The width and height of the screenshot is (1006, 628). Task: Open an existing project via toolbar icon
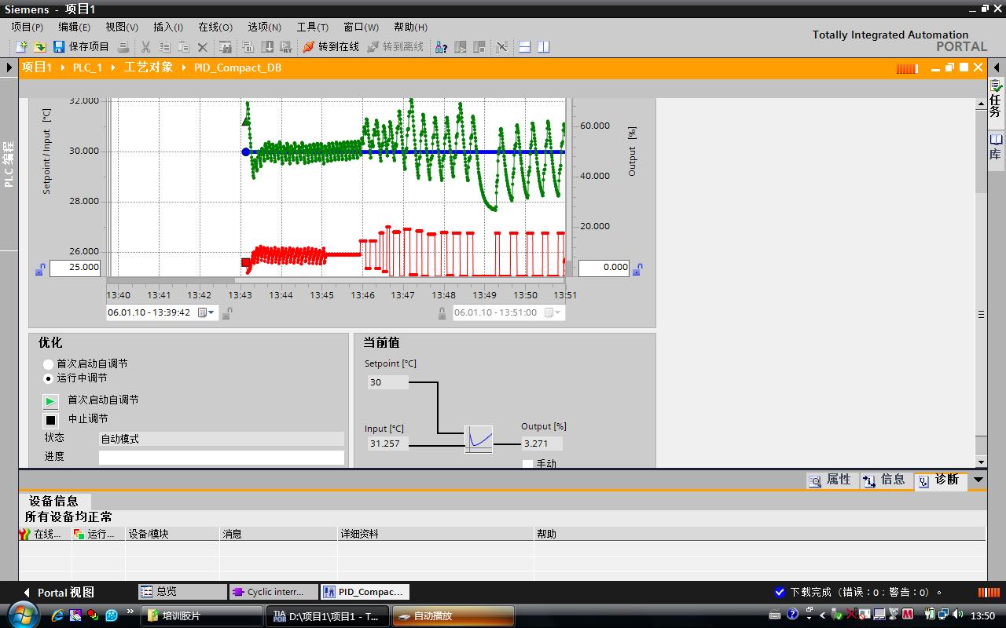tap(39, 47)
